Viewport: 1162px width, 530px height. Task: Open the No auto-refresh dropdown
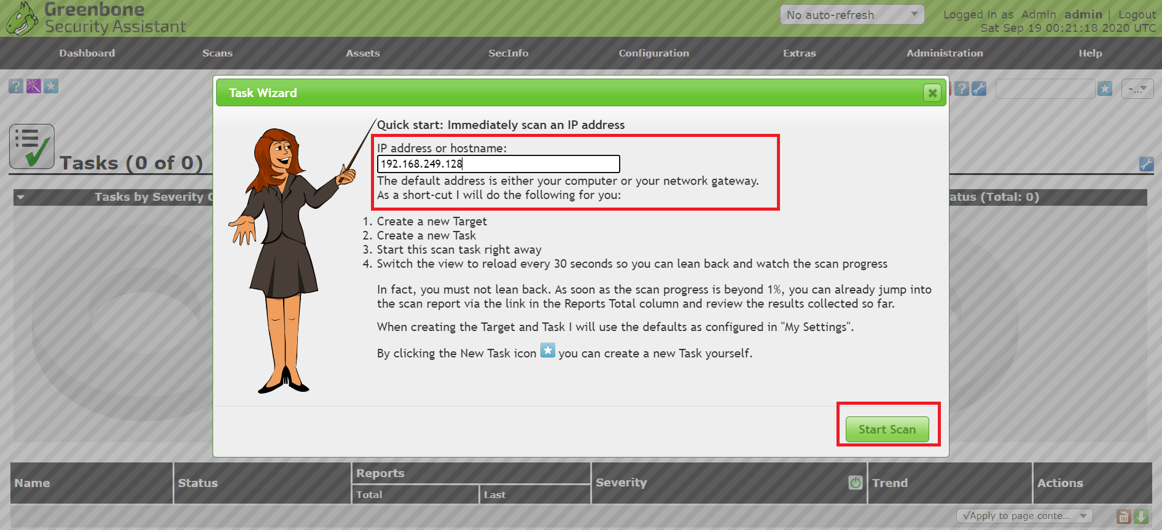click(x=852, y=15)
